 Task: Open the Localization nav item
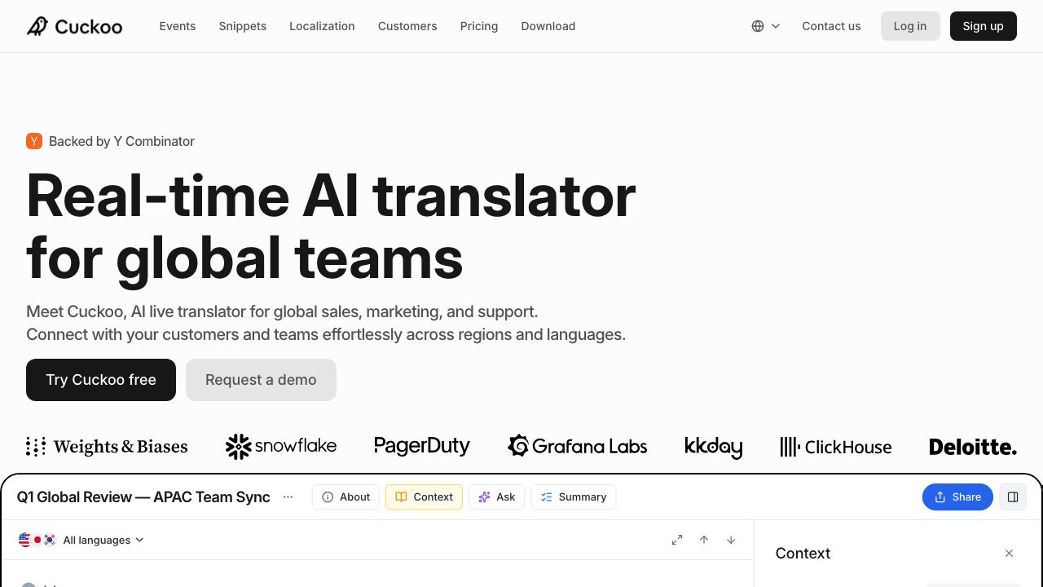pos(322,26)
